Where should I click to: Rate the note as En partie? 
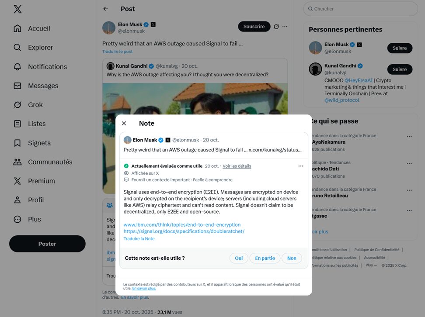265,258
